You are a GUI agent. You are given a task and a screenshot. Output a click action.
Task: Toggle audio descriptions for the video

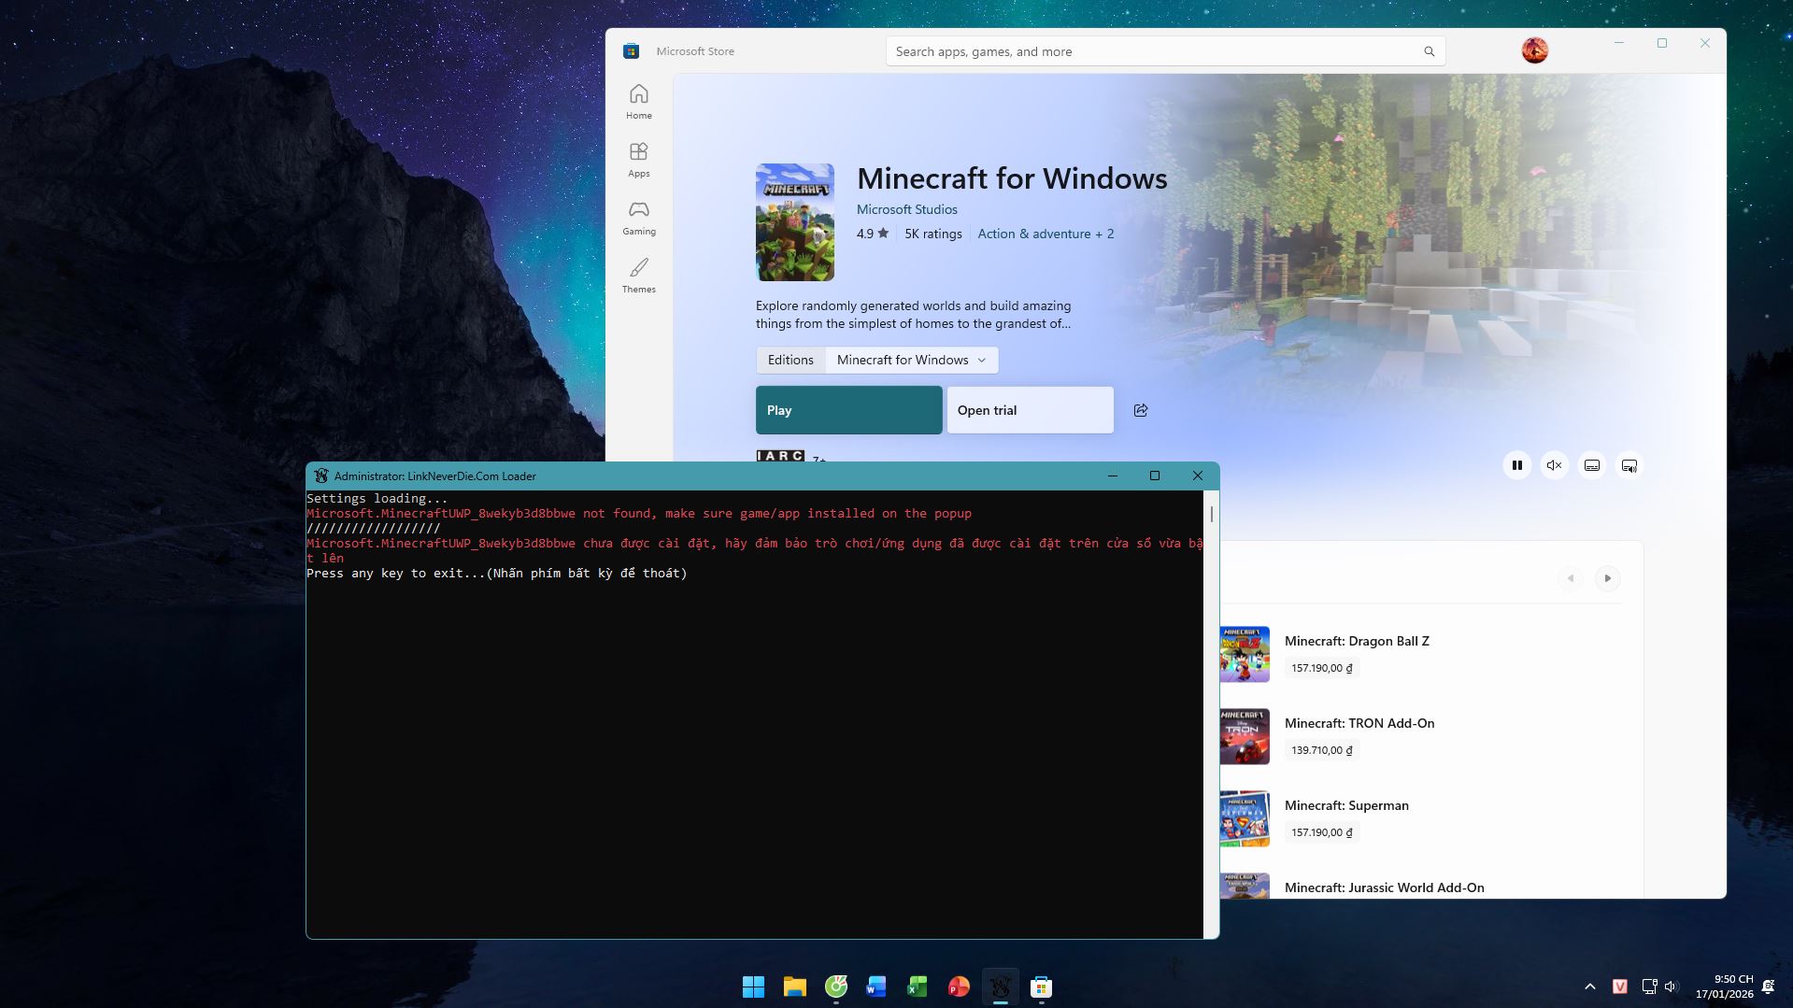[x=1629, y=464]
